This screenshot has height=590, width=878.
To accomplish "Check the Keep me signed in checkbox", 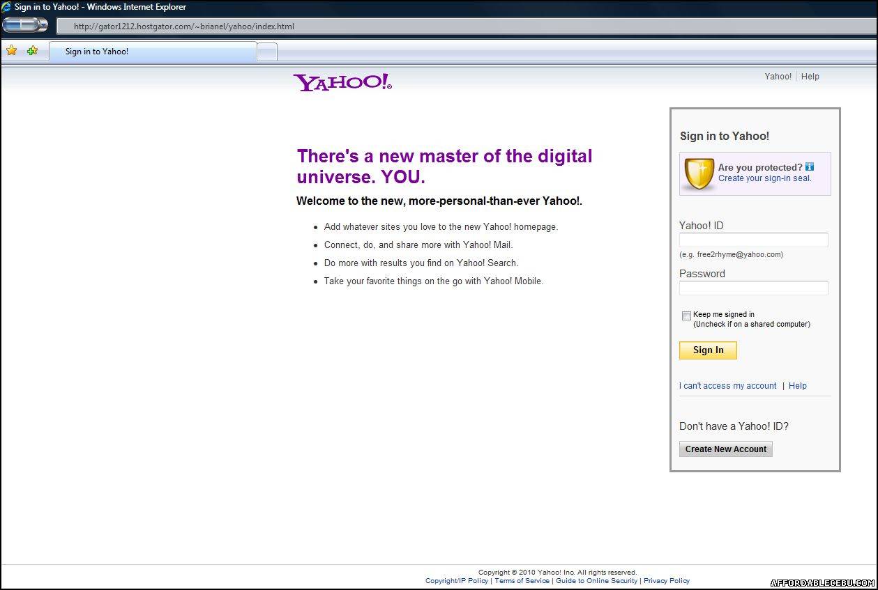I will (686, 316).
